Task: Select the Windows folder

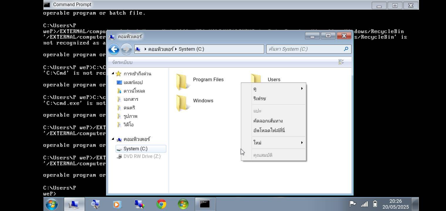Action: [195, 102]
